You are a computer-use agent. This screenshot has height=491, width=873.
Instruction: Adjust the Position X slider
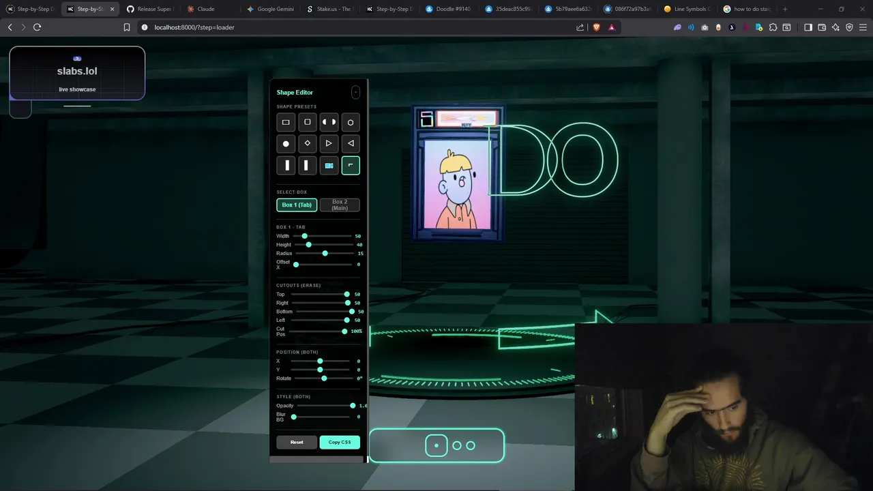[x=321, y=361]
